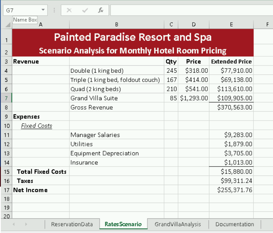Click the Cancel X icon in formula bar

pos(69,10)
